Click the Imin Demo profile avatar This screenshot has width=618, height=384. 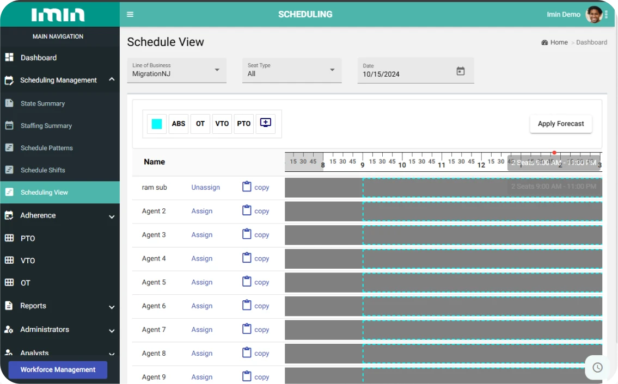click(x=593, y=14)
